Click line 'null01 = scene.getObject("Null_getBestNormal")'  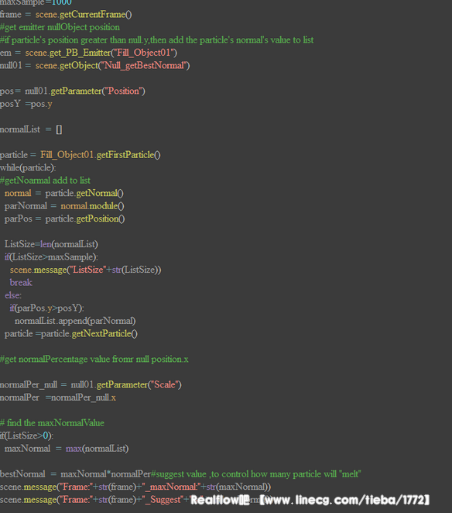click(x=94, y=65)
